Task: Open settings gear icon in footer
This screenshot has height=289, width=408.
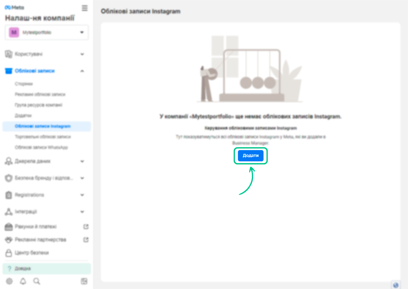Action: (9, 281)
